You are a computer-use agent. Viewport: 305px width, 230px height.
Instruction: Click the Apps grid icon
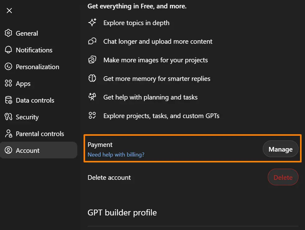(x=9, y=83)
